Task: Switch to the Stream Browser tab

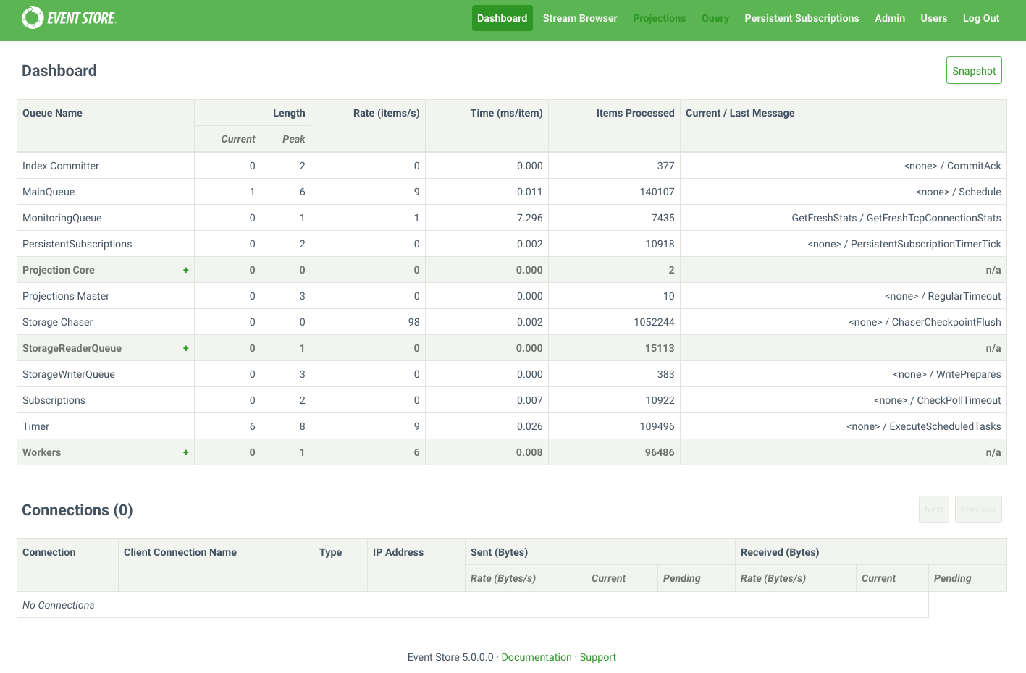Action: coord(579,18)
